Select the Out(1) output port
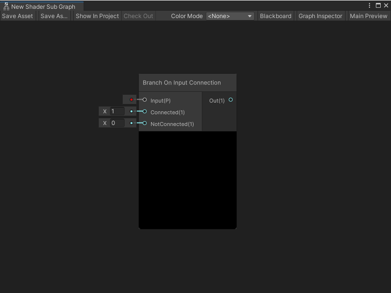The height and width of the screenshot is (293, 391). 230,100
